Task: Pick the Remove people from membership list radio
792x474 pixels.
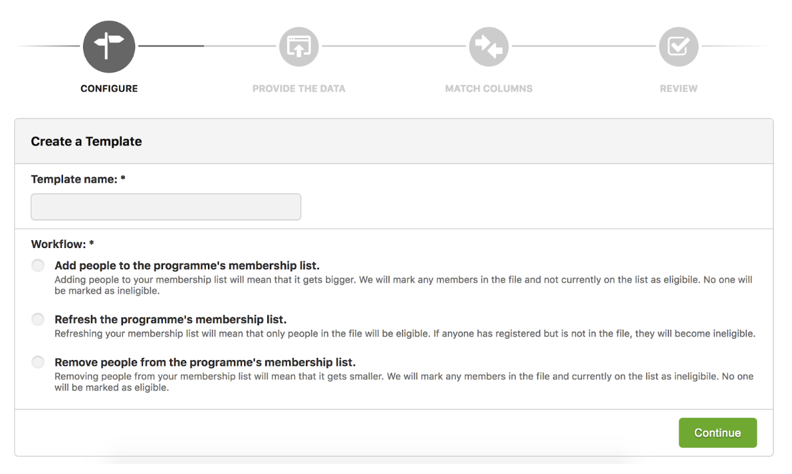Action: click(x=38, y=362)
